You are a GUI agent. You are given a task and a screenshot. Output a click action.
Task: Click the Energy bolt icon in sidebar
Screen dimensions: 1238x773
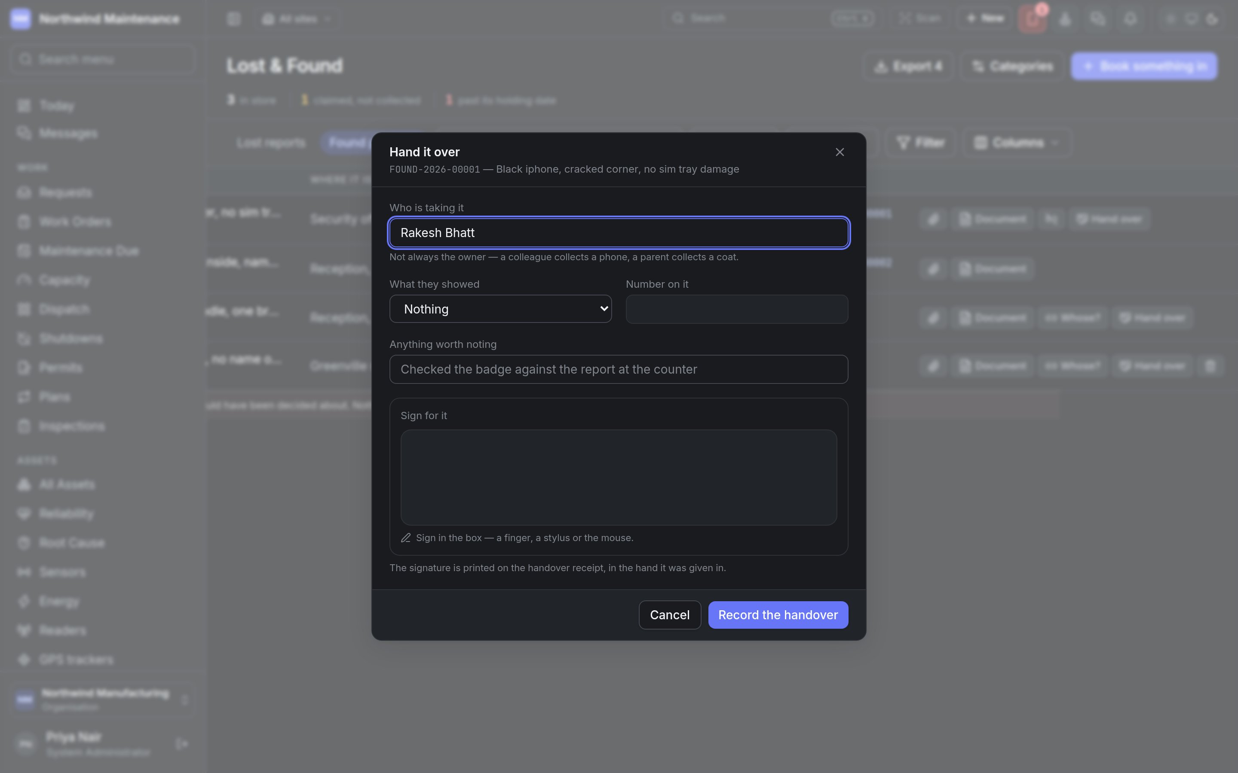24,601
